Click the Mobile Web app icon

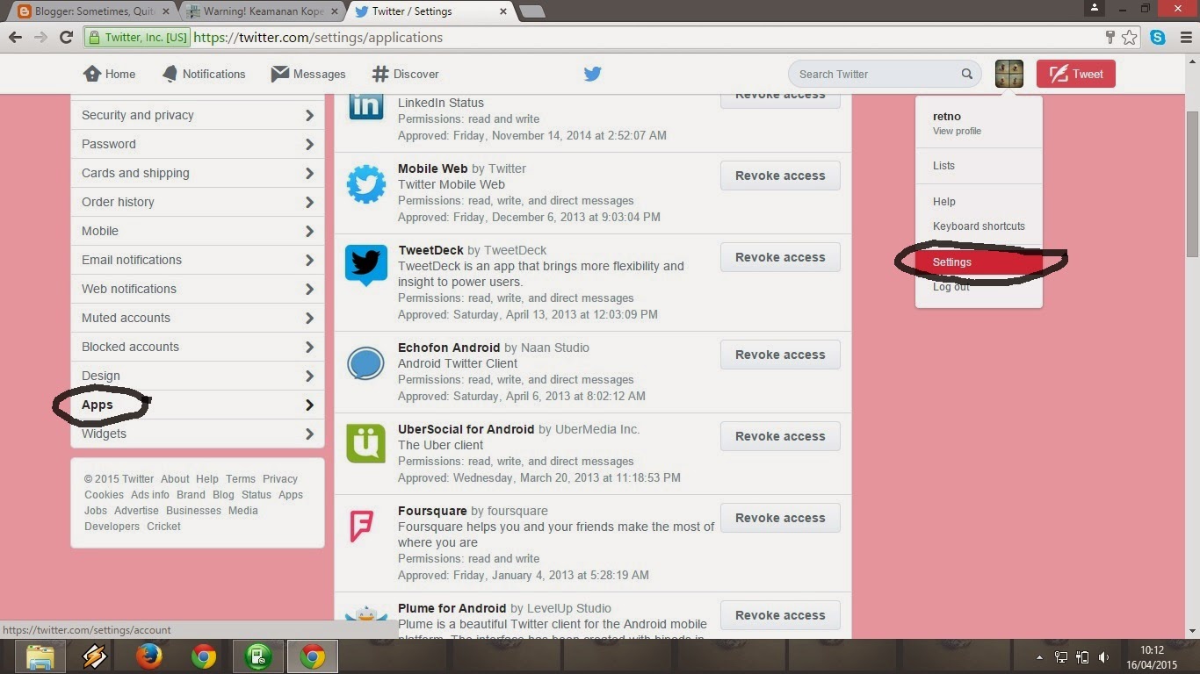point(365,184)
